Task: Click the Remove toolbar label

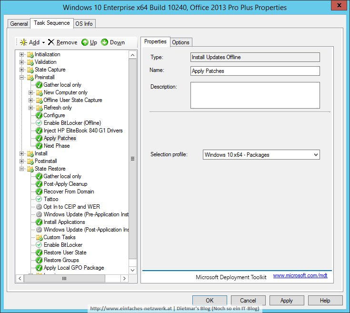Action: point(67,42)
